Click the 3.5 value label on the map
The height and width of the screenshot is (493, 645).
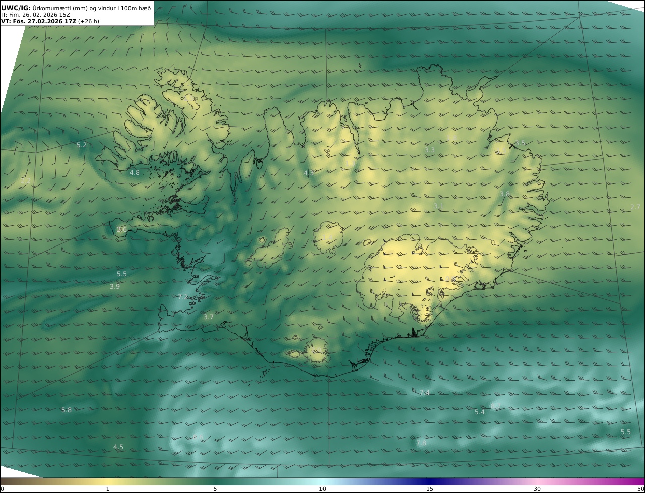520,143
